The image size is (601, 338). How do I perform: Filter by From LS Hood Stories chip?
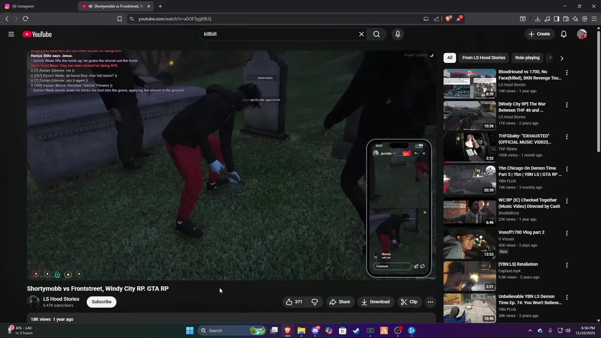(484, 58)
